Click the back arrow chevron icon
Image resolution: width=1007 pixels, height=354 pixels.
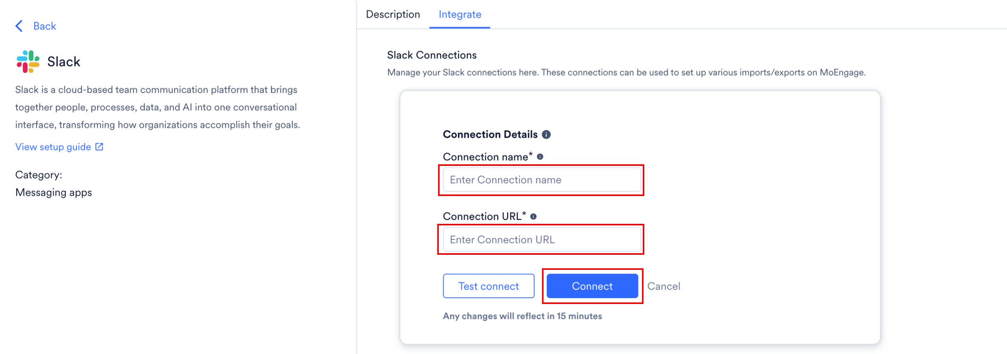tap(19, 26)
